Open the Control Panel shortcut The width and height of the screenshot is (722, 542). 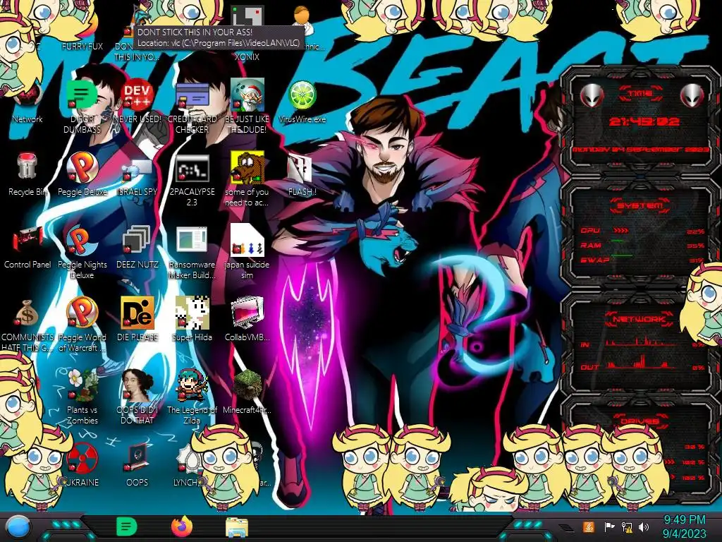[27, 248]
